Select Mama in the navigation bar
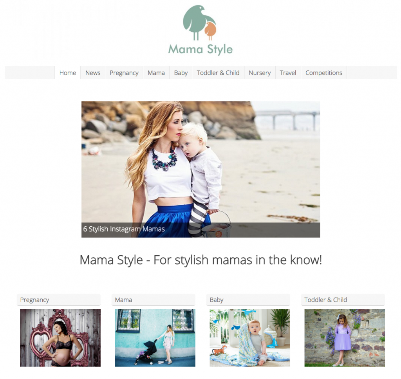Viewport: 401px width, 379px height. pyautogui.click(x=156, y=73)
